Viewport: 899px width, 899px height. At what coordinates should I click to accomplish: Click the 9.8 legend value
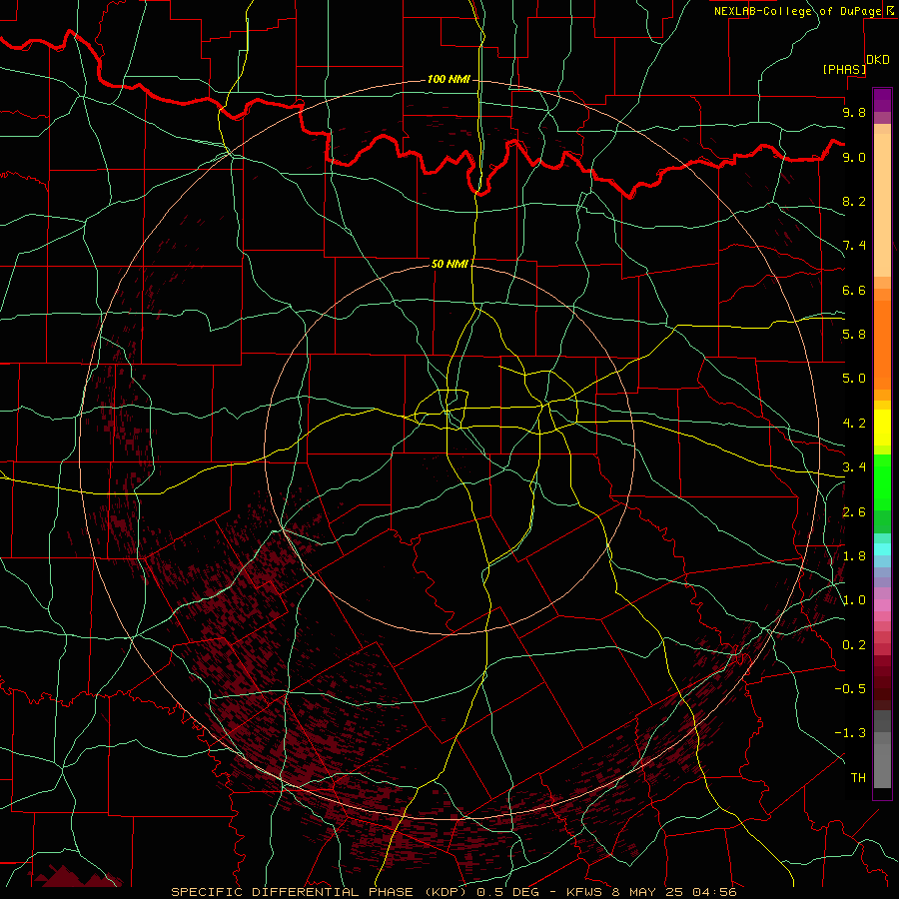[854, 112]
